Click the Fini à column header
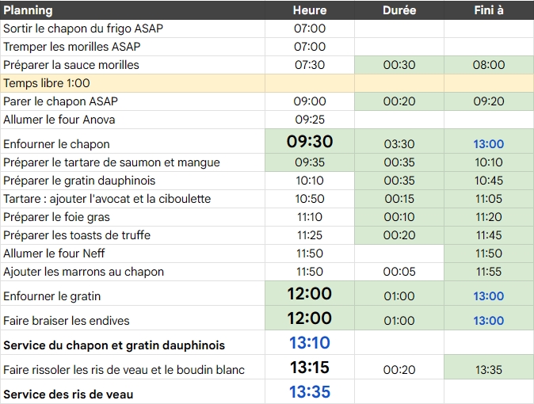This screenshot has height=404, width=534. [x=488, y=10]
